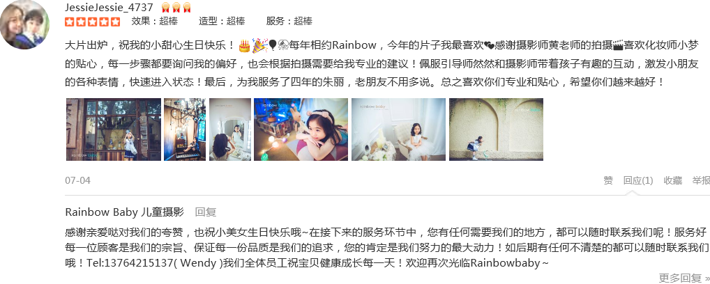Open third photo of girl at mirror

click(230, 129)
